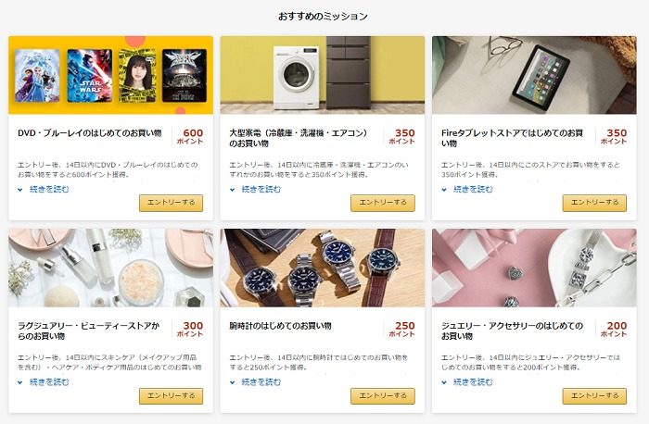The image size is (649, 424).
Task: Click エントリーする for ラグジュアリー・ビューティー 300 points
Action: pos(171,396)
